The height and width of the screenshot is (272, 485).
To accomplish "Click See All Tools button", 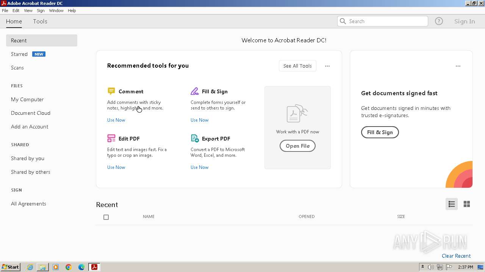I will point(297,66).
